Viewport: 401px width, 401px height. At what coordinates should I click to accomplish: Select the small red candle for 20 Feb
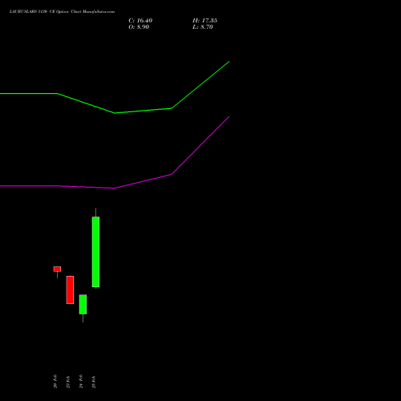[57, 269]
